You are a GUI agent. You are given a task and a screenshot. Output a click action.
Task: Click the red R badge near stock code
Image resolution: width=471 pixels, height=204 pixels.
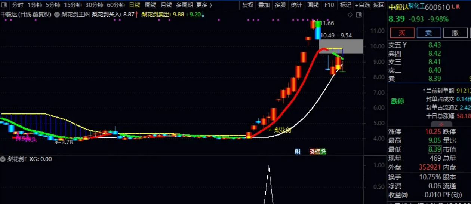pos(458,7)
